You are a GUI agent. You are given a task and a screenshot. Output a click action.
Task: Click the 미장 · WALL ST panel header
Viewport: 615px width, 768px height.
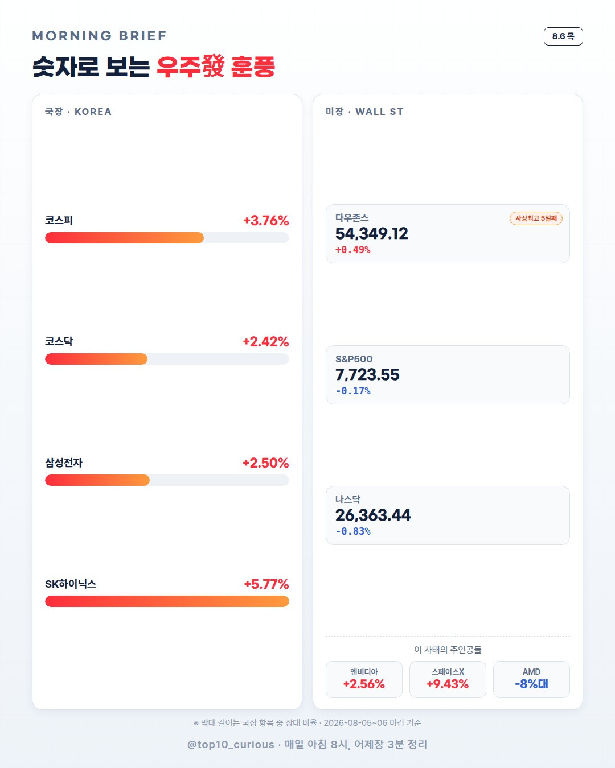point(364,112)
